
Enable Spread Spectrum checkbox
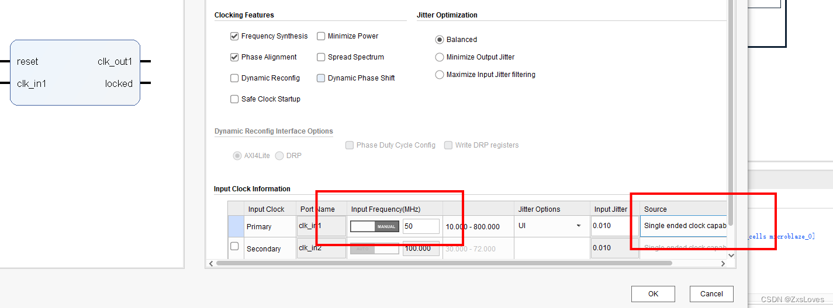(x=321, y=57)
